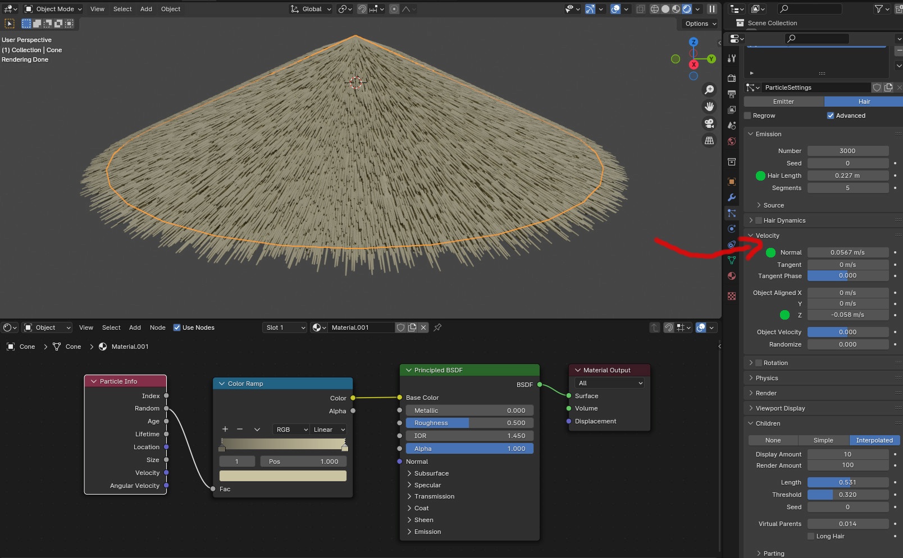Pin the material node tree
Screen dimensions: 903x558
[x=437, y=328]
